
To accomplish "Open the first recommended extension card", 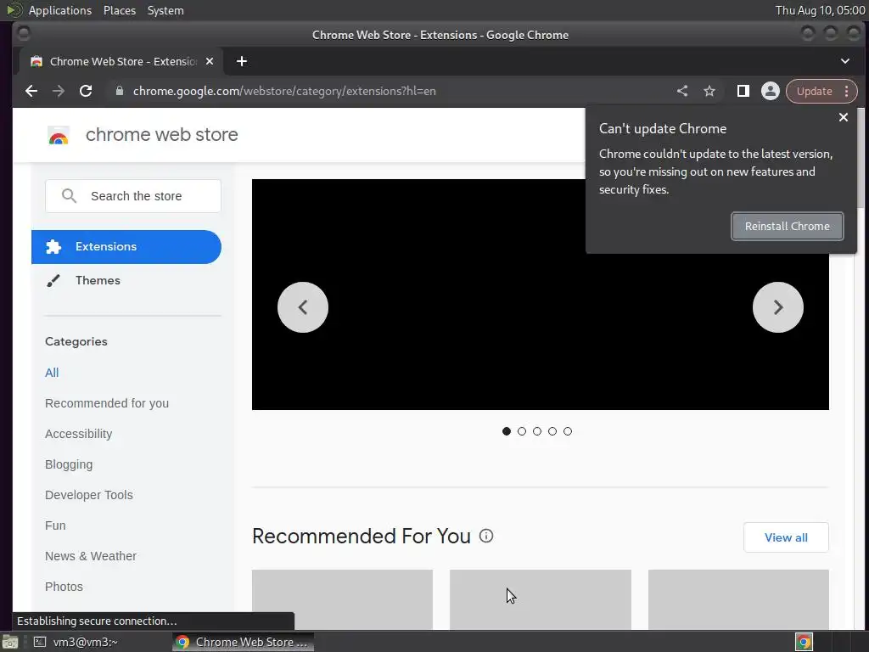I will click(x=342, y=599).
